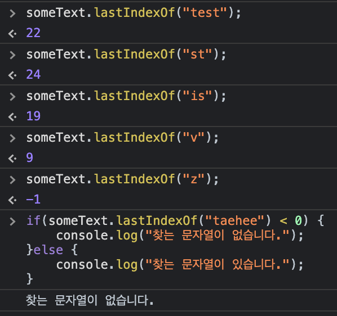Click the output value 9
Screen dimensions: 337x316
(x=30, y=158)
